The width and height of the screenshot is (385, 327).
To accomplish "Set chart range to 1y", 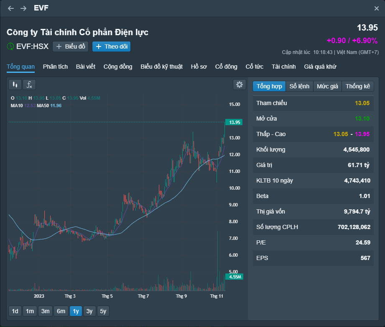I will (x=76, y=311).
